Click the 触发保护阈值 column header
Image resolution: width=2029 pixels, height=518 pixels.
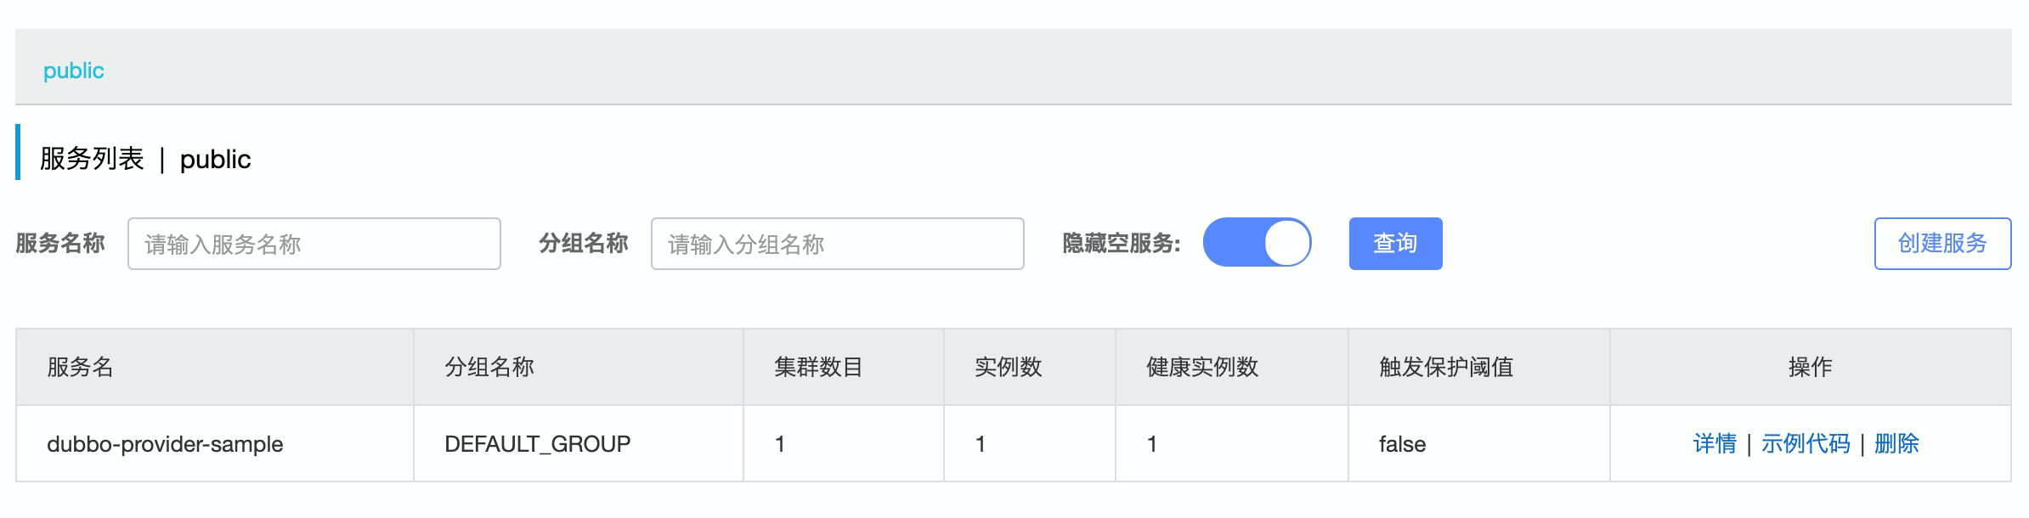(x=1445, y=367)
